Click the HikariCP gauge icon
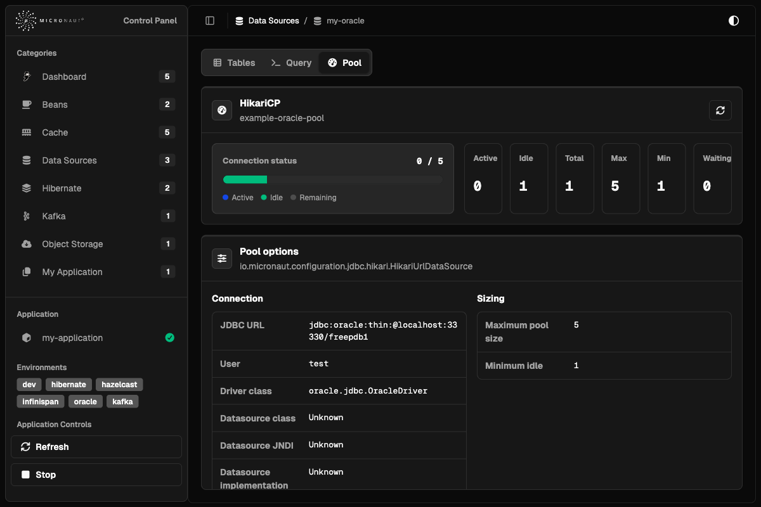This screenshot has width=761, height=507. tap(222, 110)
